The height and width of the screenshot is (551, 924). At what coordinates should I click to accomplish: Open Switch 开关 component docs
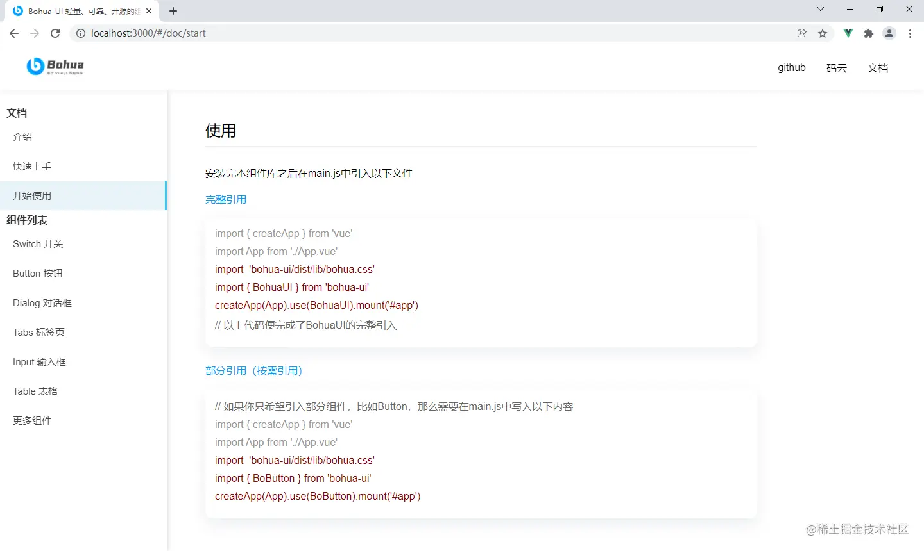click(83, 243)
